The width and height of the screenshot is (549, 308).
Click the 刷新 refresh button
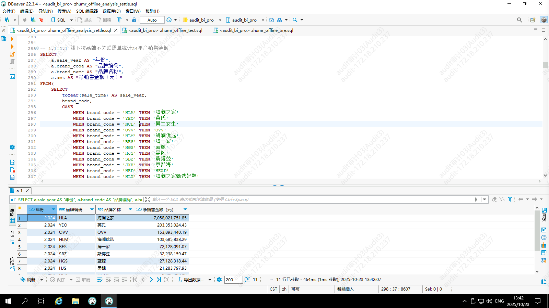click(x=28, y=280)
